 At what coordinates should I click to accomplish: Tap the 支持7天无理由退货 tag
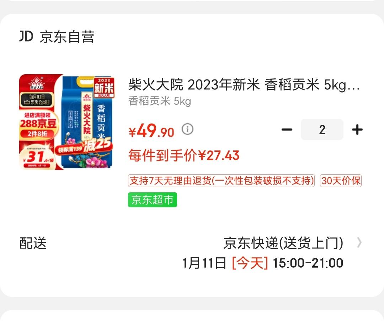(x=221, y=181)
